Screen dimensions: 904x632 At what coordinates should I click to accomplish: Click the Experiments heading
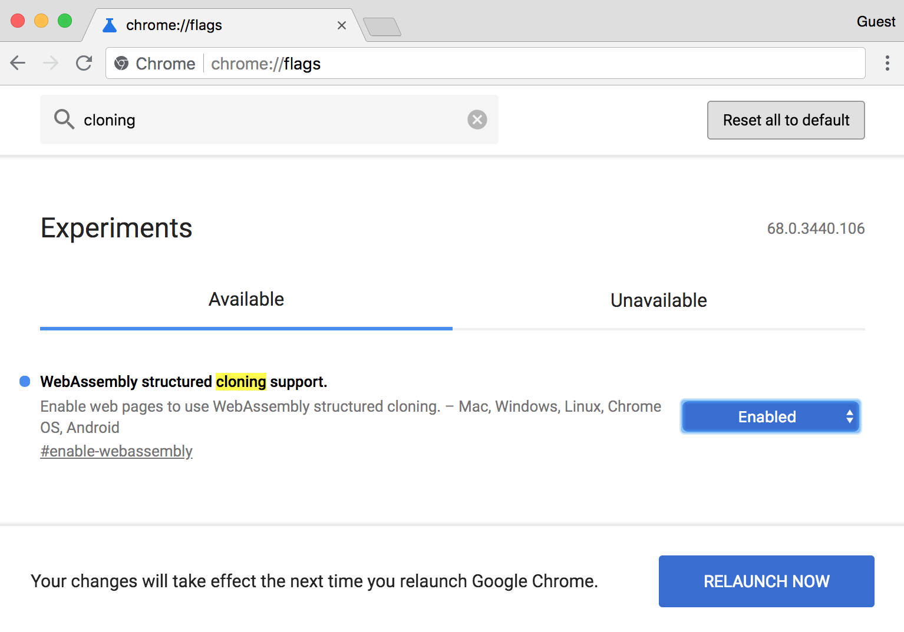117,228
